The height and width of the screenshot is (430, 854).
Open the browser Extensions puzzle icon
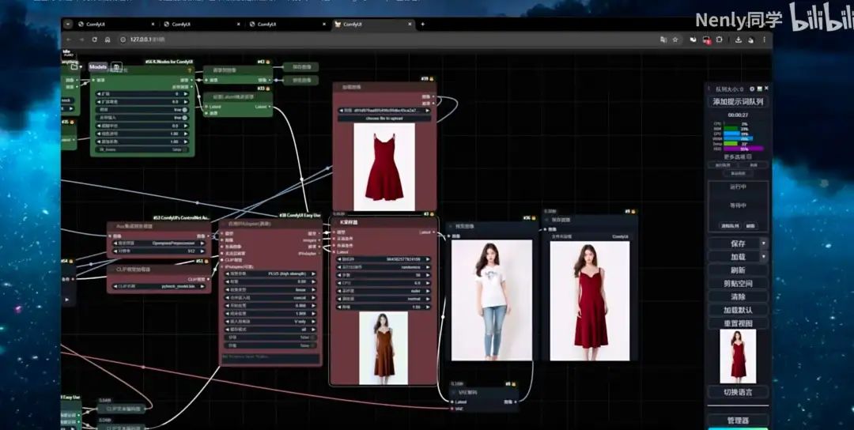click(x=719, y=40)
